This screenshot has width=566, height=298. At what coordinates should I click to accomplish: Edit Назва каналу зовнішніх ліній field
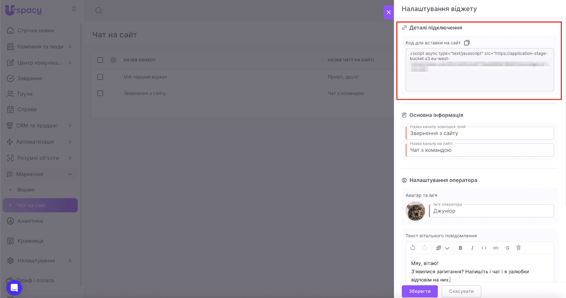tap(480, 133)
